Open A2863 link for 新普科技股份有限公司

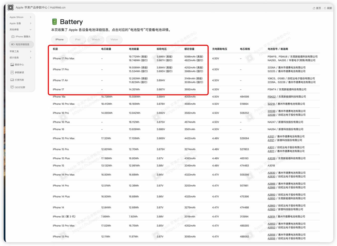(271, 209)
